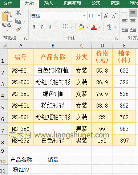Click header cell 编号

[21, 57]
